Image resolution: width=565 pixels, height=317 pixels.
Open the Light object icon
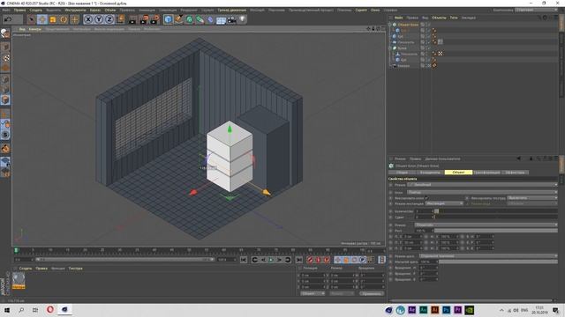click(x=243, y=19)
